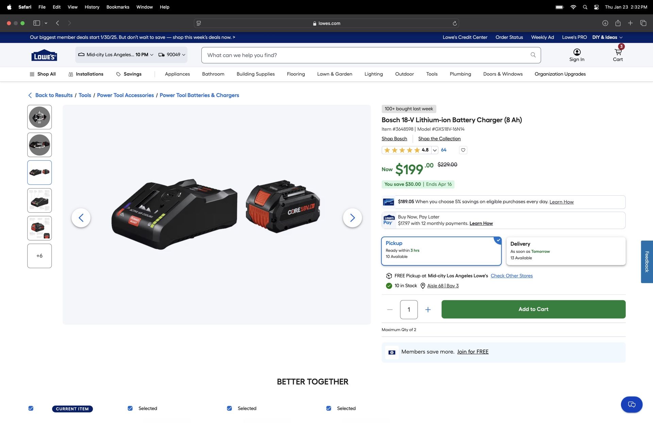Open the Feedback panel on right edge
653x423 pixels.
(647, 261)
